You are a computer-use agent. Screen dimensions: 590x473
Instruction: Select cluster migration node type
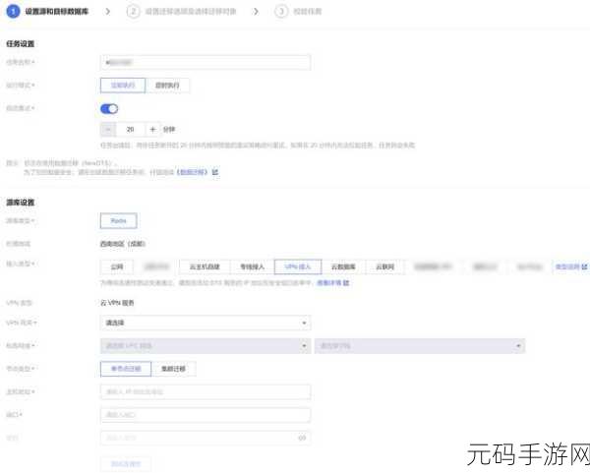pos(173,369)
